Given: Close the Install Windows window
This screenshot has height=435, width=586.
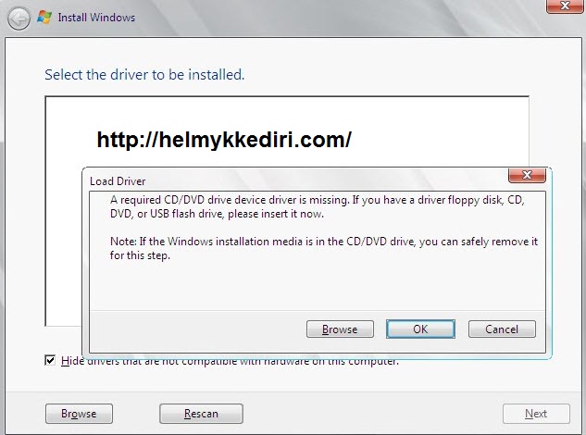Looking at the screenshot, I should (x=565, y=6).
